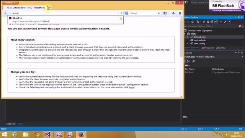Viewport: 245px width, 138px height.
Task: Click the browser page scroll-down arrow
Action: 181,96
